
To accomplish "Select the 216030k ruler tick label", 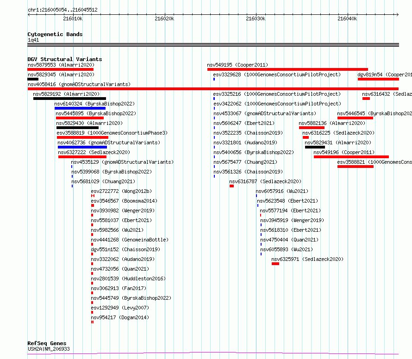I will 256,19.
